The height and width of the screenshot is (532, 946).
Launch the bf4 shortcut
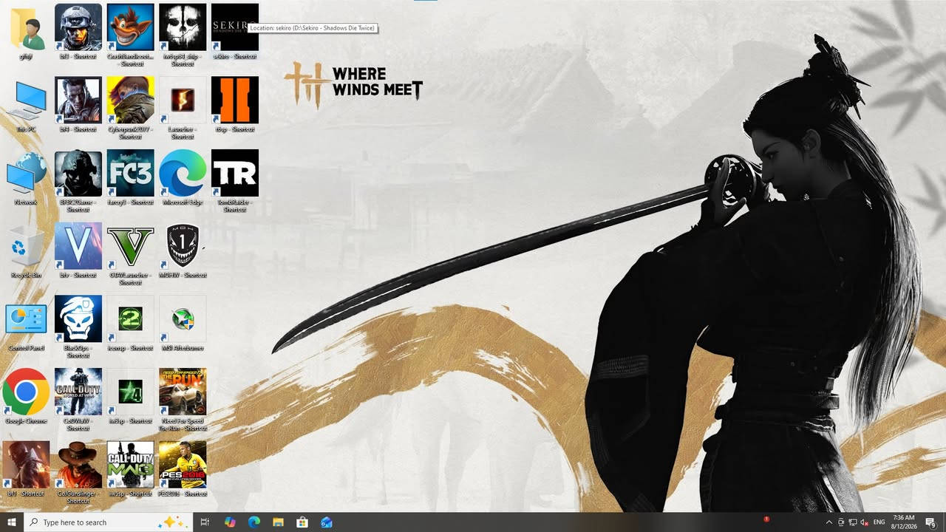point(78,100)
